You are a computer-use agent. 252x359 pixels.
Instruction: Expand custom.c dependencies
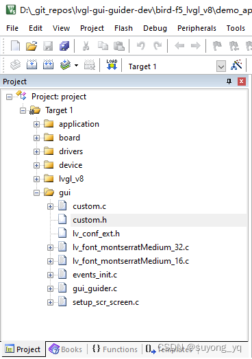(50, 207)
